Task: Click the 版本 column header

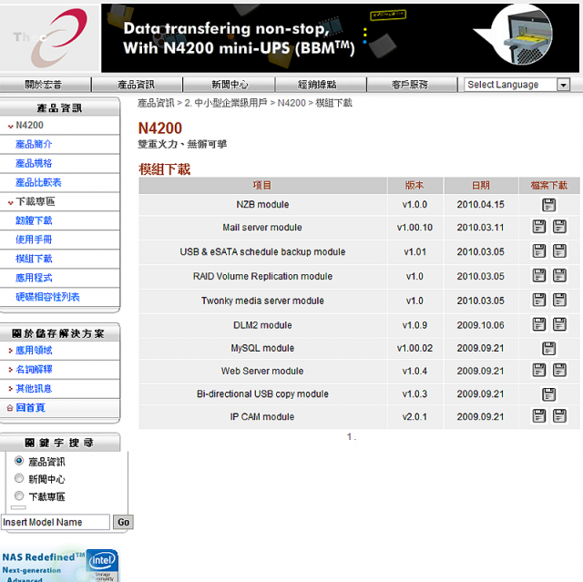Action: (415, 186)
